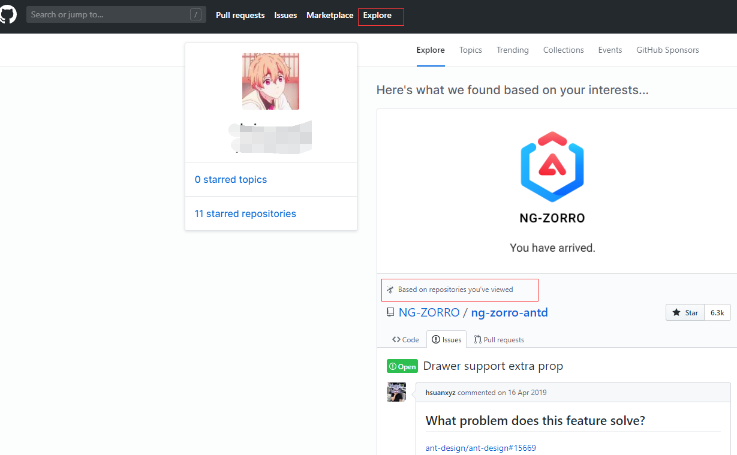Switch to the Events tab
737x455 pixels.
click(610, 50)
